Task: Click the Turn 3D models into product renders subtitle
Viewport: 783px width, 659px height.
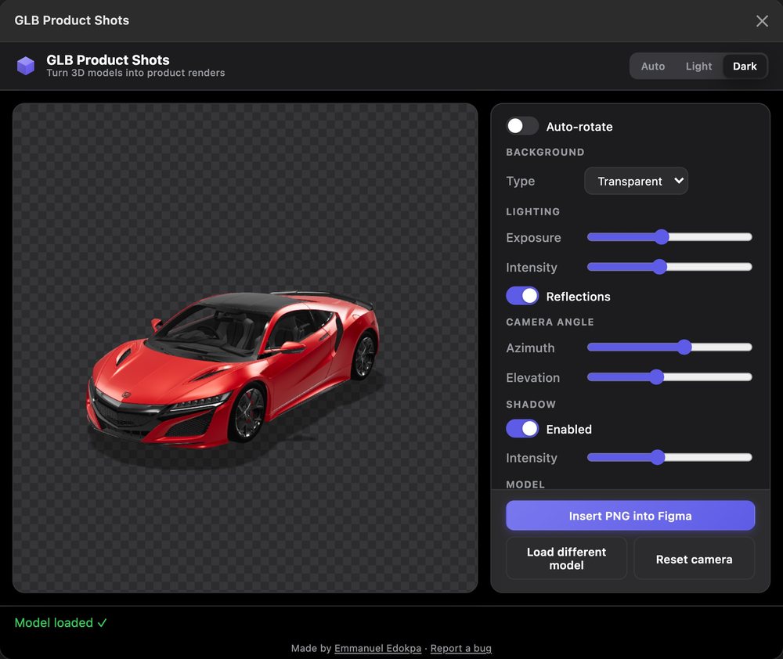Action: point(135,73)
